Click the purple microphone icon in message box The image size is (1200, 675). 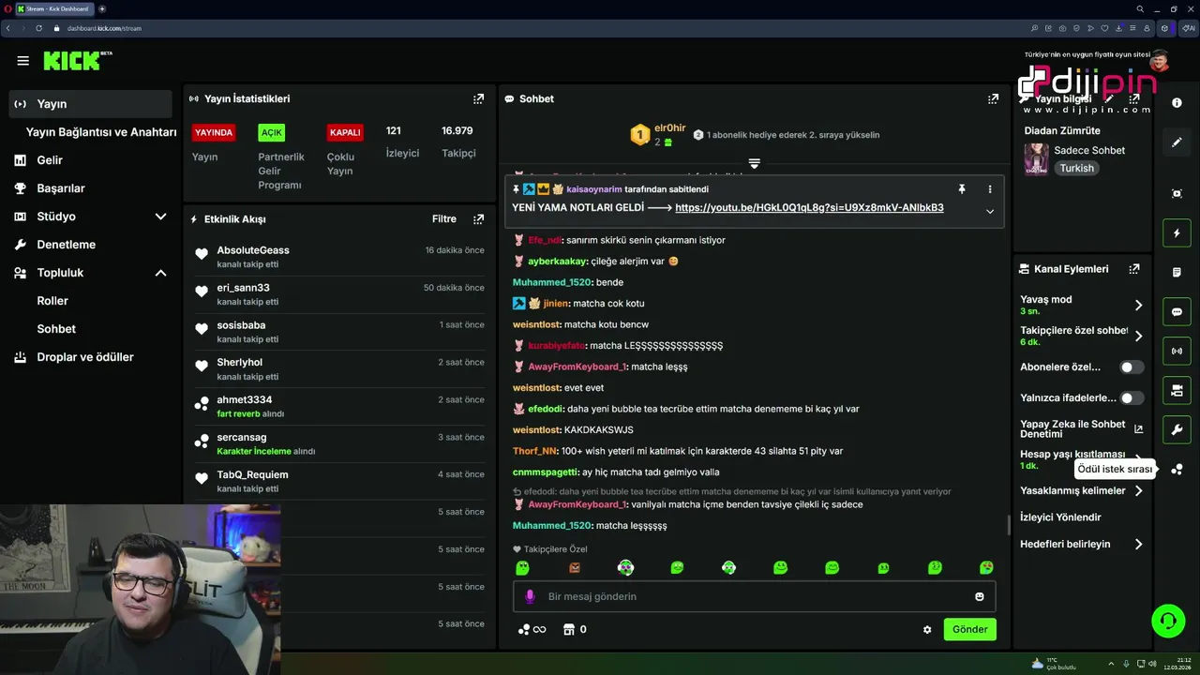click(x=530, y=596)
